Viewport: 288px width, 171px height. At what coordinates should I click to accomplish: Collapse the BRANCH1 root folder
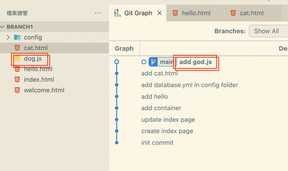coord(3,27)
